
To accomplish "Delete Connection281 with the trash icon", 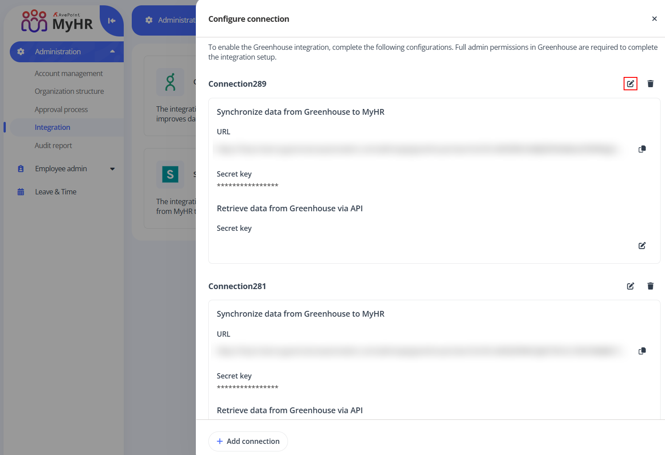I will click(650, 286).
